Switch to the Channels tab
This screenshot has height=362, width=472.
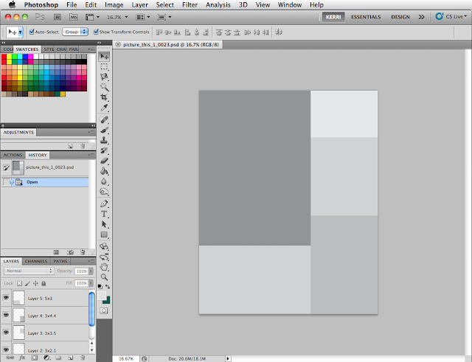pyautogui.click(x=35, y=261)
